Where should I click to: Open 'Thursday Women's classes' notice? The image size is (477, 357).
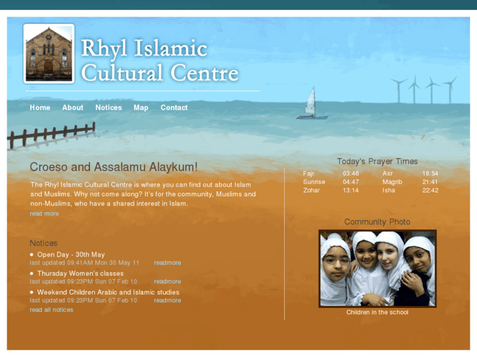click(x=80, y=273)
